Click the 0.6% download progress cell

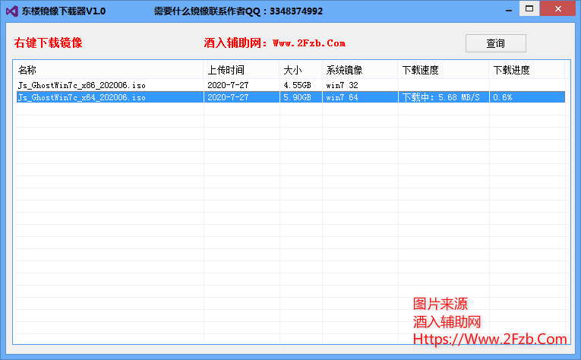coord(503,97)
